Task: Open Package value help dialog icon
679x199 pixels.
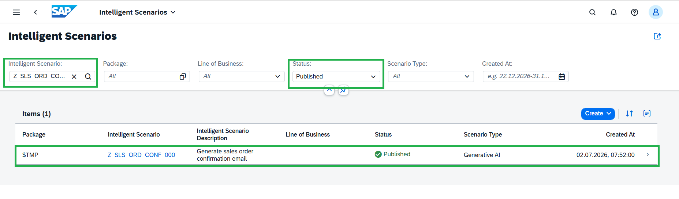Action: 183,76
